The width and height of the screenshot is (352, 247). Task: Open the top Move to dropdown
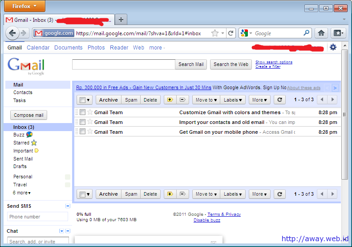[206, 100]
